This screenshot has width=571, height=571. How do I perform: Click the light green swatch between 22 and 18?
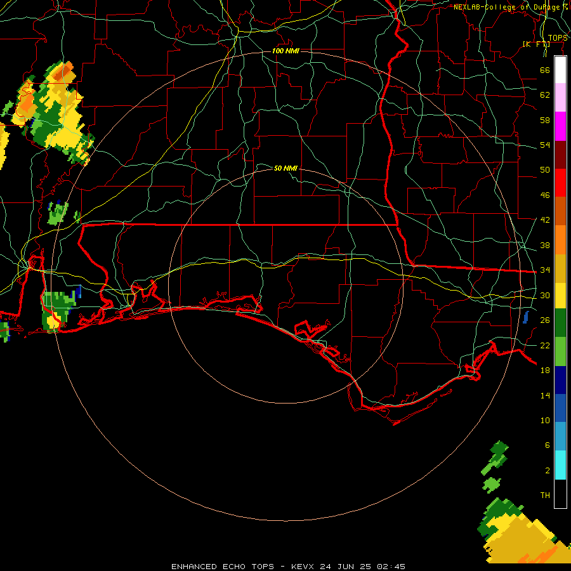point(560,351)
